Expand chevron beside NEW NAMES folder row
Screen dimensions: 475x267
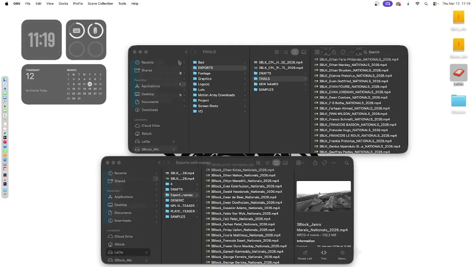pos(305,84)
